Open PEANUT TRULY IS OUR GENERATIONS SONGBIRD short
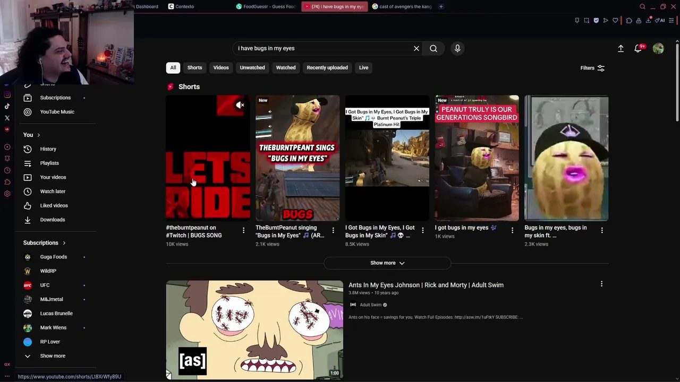 pyautogui.click(x=477, y=158)
